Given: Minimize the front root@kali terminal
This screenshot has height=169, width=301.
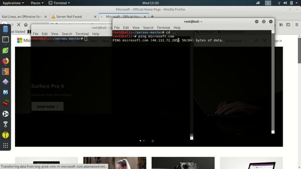Looking at the screenshot, I should (257, 22).
